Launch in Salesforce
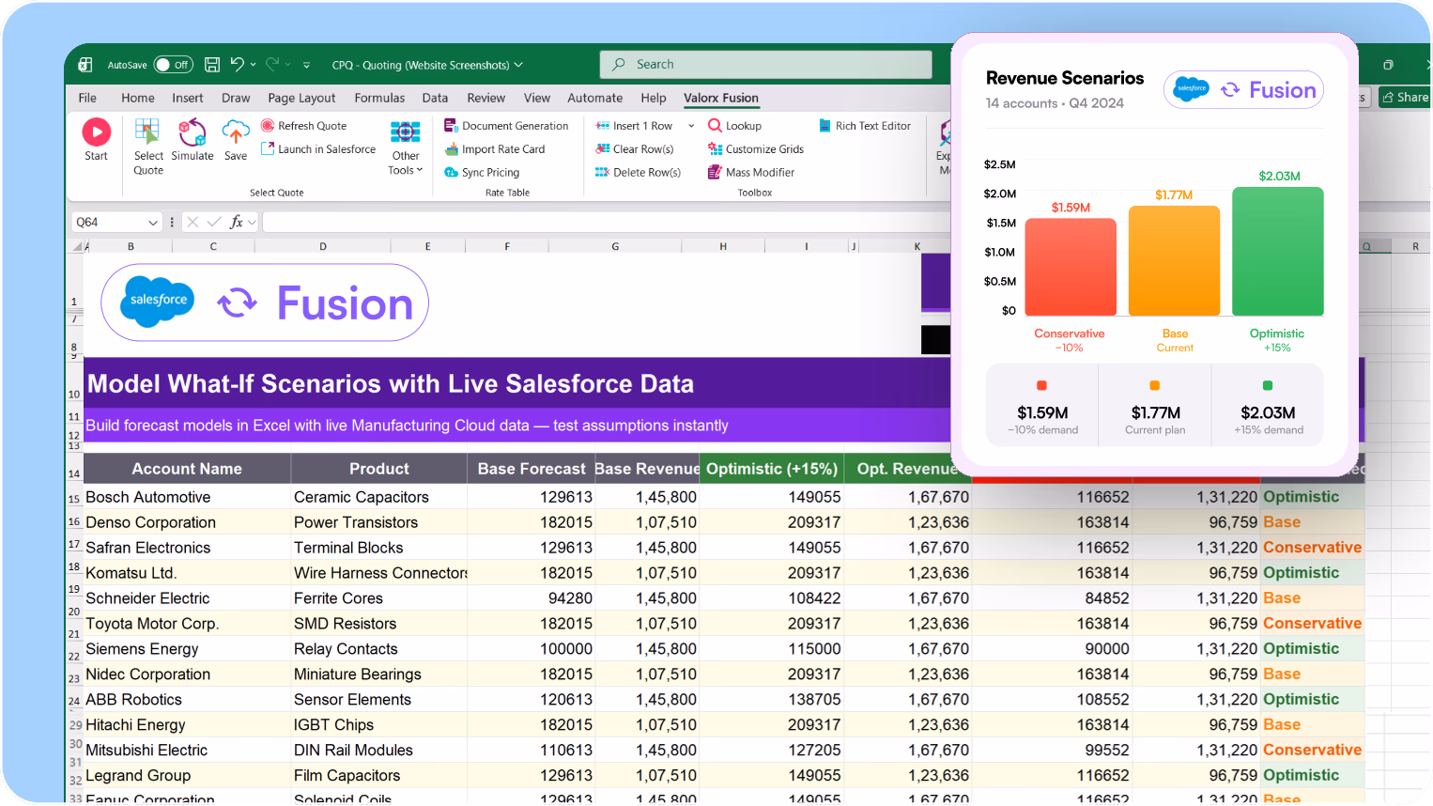This screenshot has height=806, width=1433. [318, 149]
